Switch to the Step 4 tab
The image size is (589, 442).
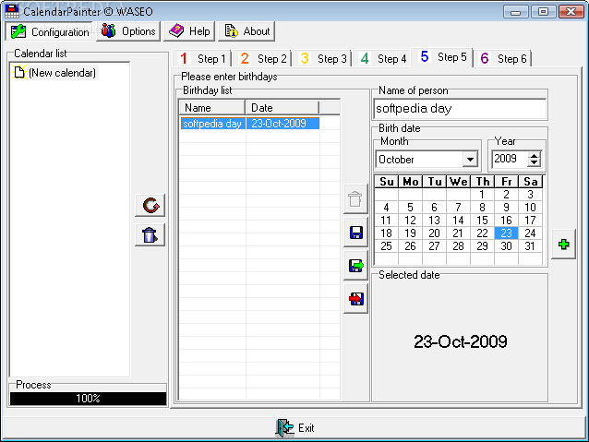pos(382,58)
